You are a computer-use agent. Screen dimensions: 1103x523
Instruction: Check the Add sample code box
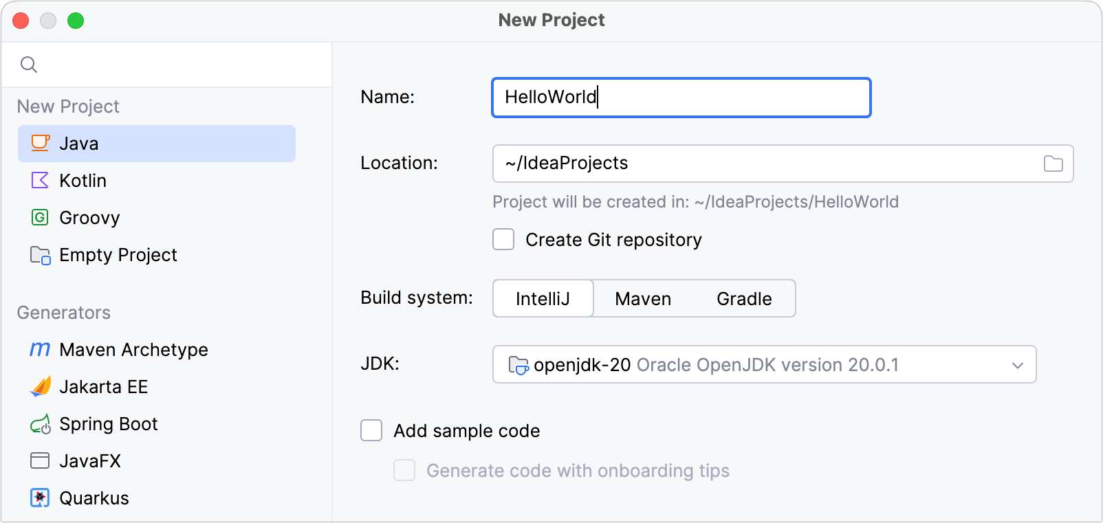tap(371, 430)
